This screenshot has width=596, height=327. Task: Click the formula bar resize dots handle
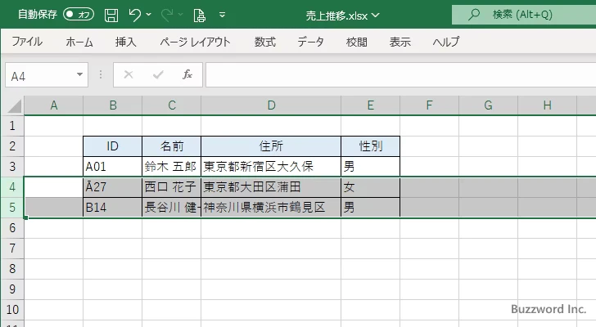pyautogui.click(x=101, y=74)
